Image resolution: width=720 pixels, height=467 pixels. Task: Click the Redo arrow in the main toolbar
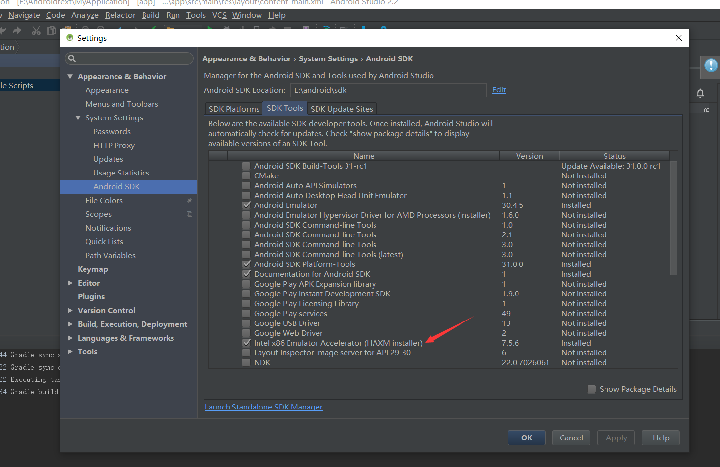pyautogui.click(x=17, y=31)
